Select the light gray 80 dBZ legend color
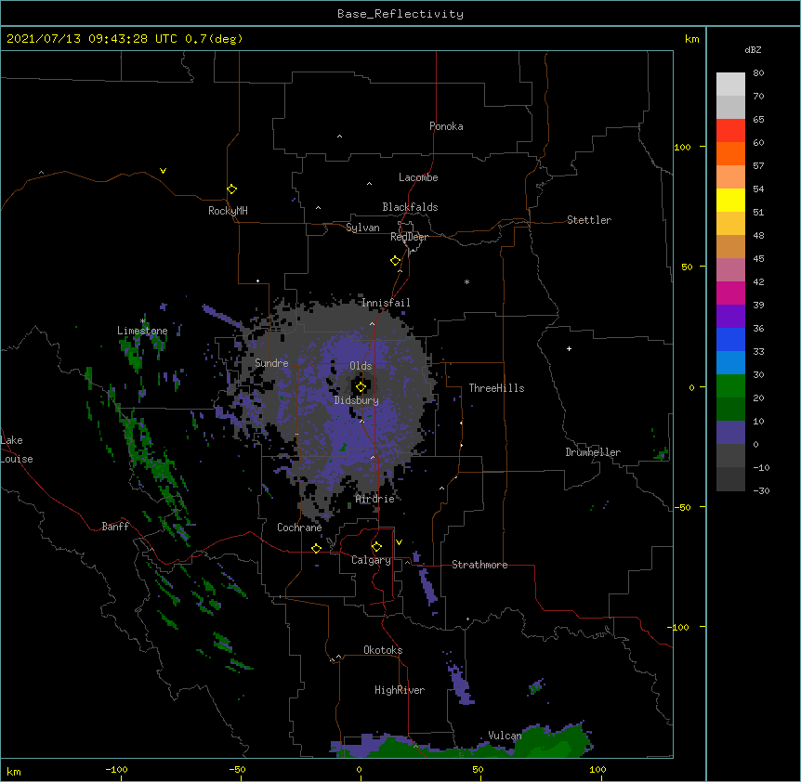 [730, 85]
